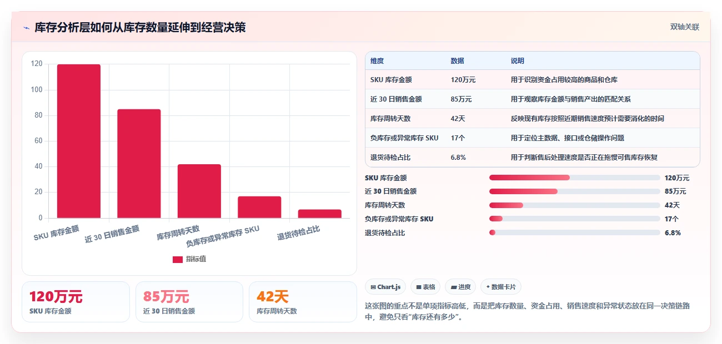
Task: Click the 退货待检占比 chart bar
Action: click(320, 214)
